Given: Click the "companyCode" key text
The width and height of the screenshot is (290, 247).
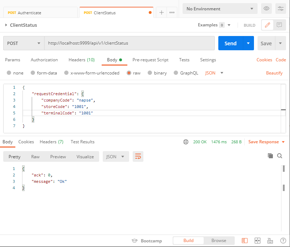Looking at the screenshot, I should pyautogui.click(x=56, y=100).
